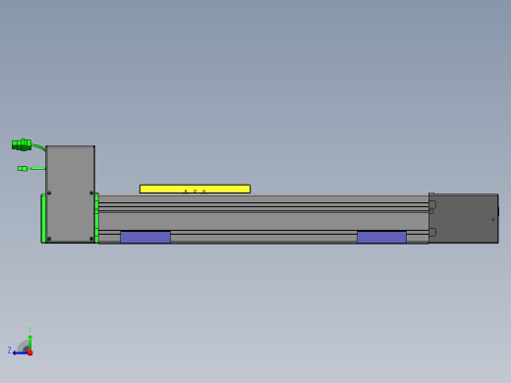Select the green end plate at the far left
The width and height of the screenshot is (511, 383).
(x=43, y=218)
